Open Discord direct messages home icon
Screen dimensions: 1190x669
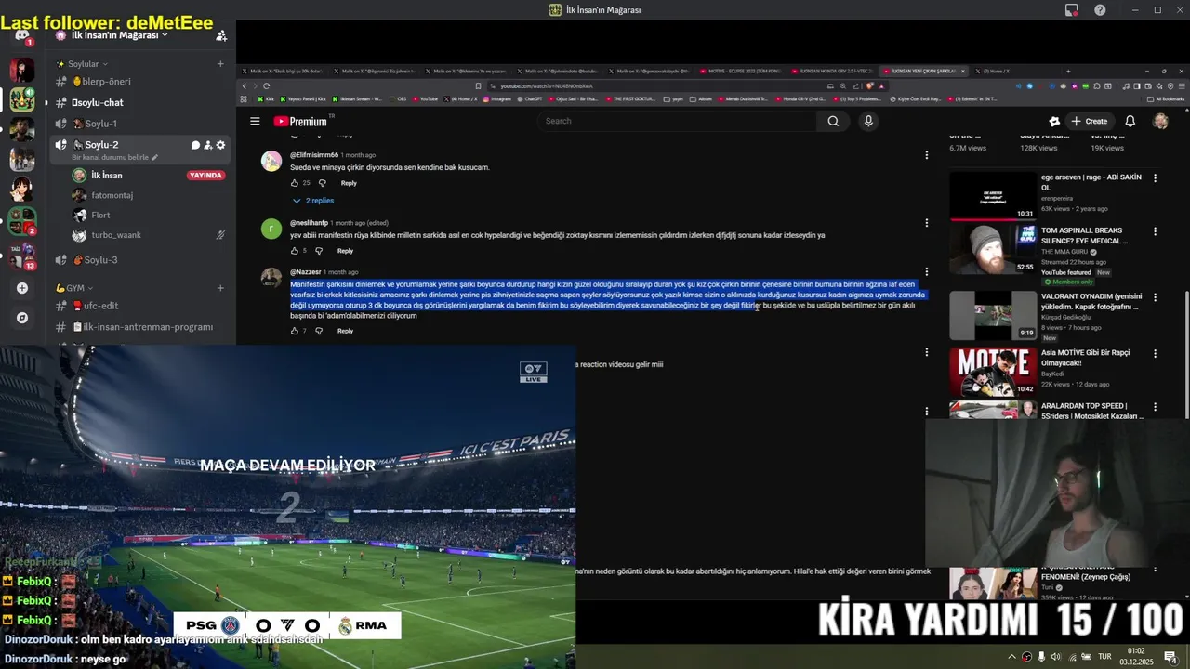click(x=22, y=34)
